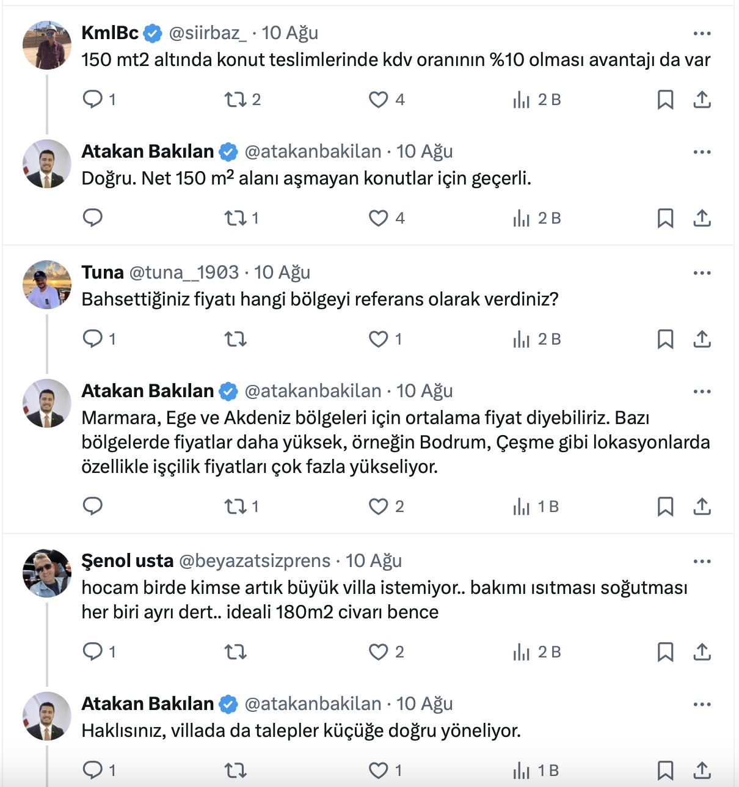Open more options on KmlBc's tweet
The height and width of the screenshot is (787, 739).
702,34
